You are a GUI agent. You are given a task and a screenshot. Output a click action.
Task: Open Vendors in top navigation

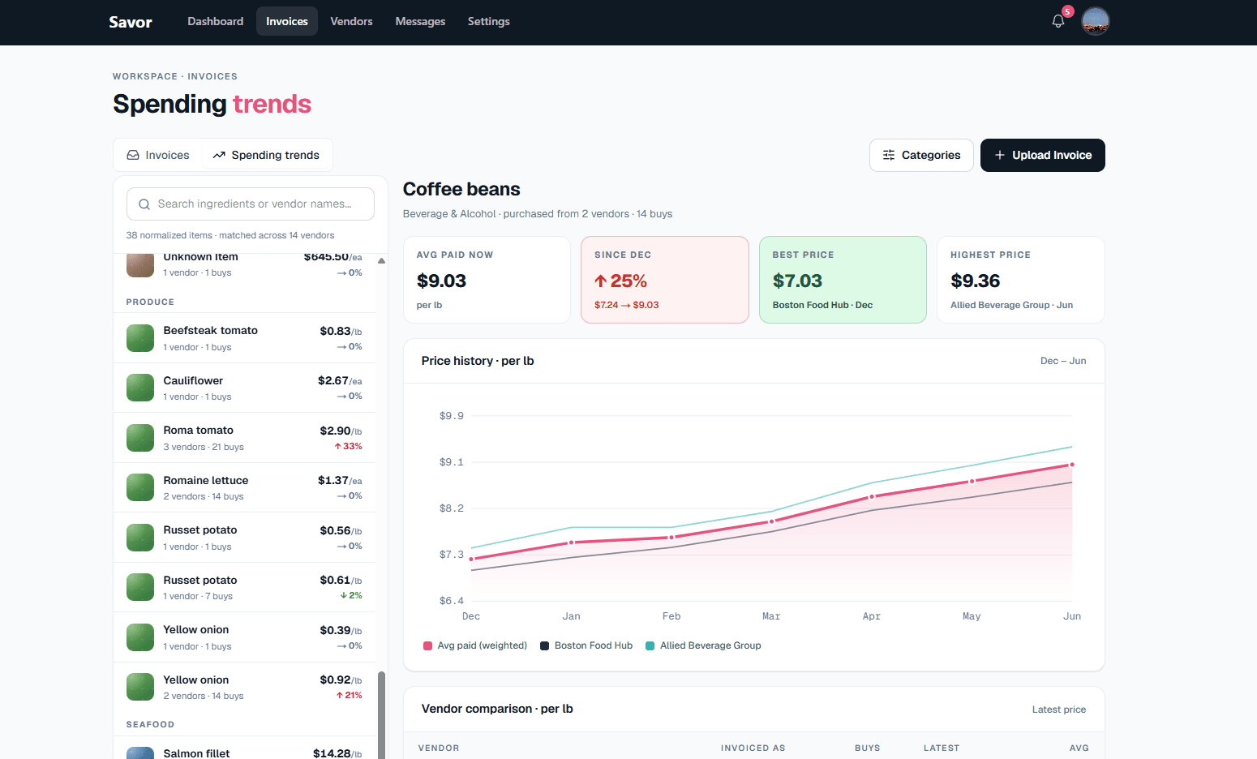coord(351,21)
